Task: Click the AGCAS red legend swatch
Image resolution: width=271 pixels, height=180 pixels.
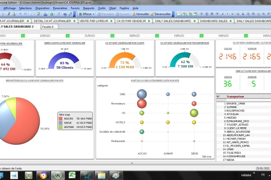Action: coord(60,119)
